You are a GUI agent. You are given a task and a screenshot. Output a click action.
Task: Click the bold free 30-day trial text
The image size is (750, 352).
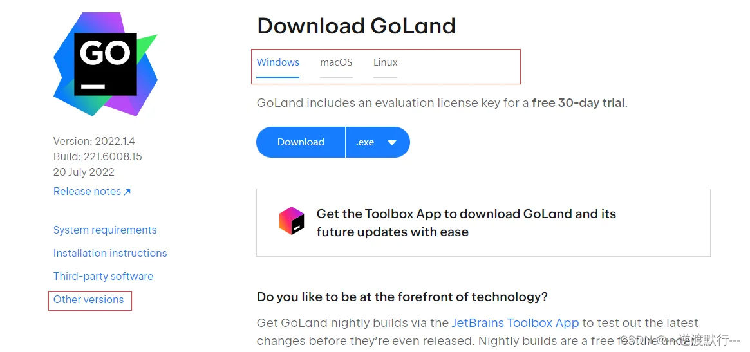pos(578,103)
